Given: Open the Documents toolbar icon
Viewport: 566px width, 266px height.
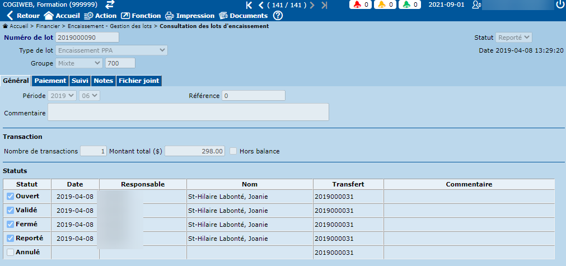Looking at the screenshot, I should click(223, 16).
